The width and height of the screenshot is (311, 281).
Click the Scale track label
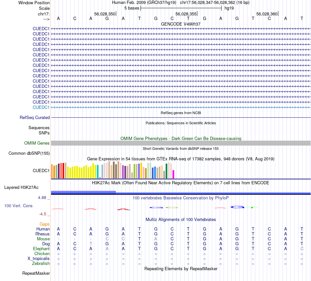44,8
